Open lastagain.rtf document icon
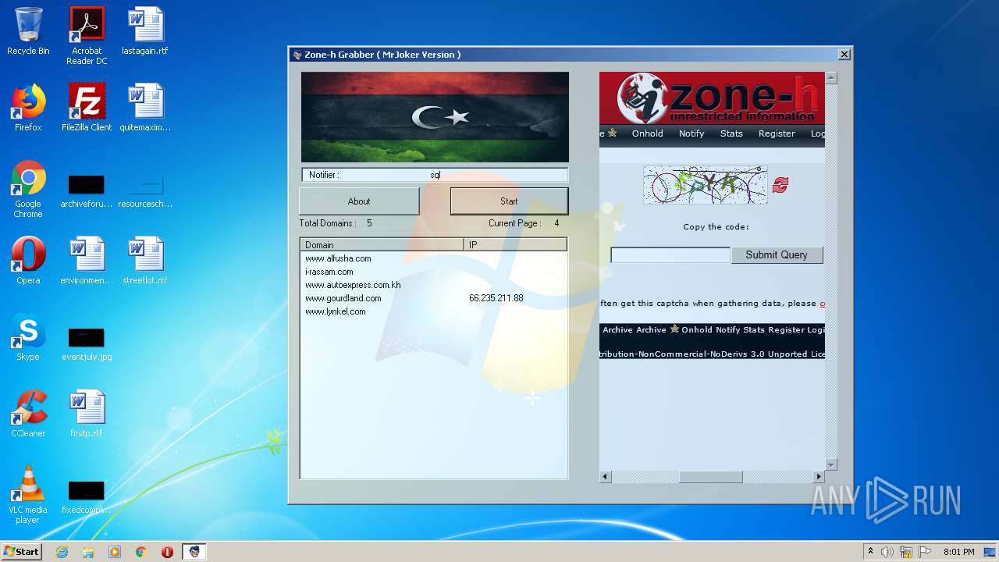Viewport: 999px width, 562px height. (x=145, y=31)
